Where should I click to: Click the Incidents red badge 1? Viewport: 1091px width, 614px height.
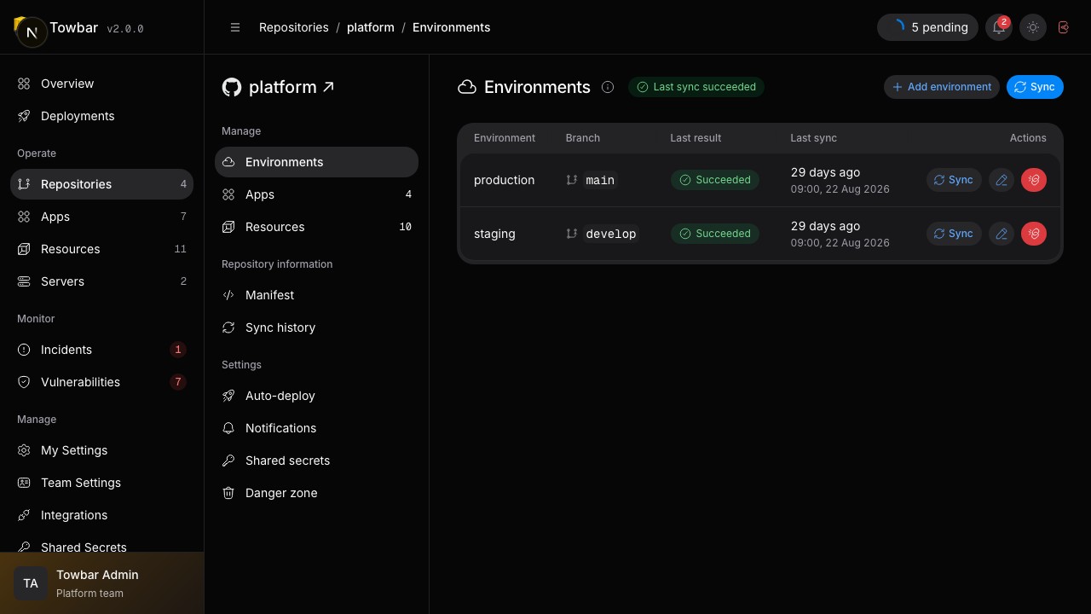177,350
